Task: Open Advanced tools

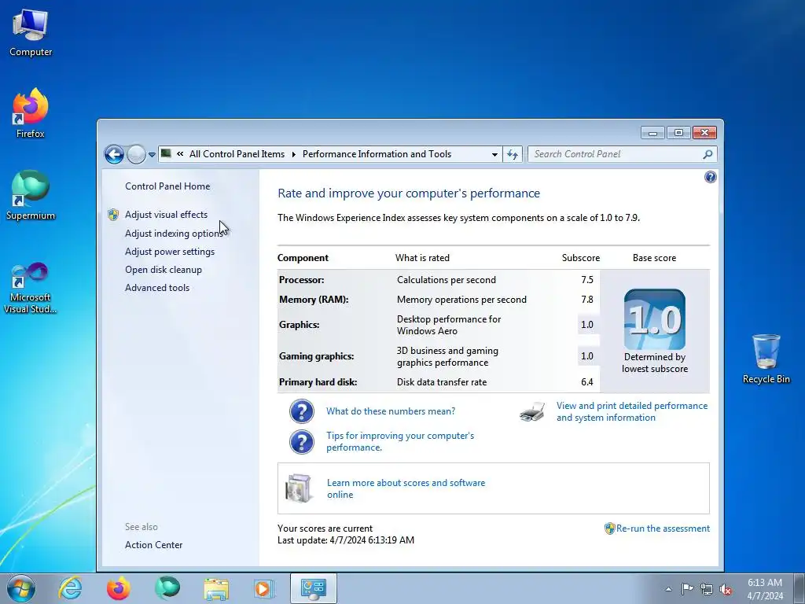Action: point(157,288)
